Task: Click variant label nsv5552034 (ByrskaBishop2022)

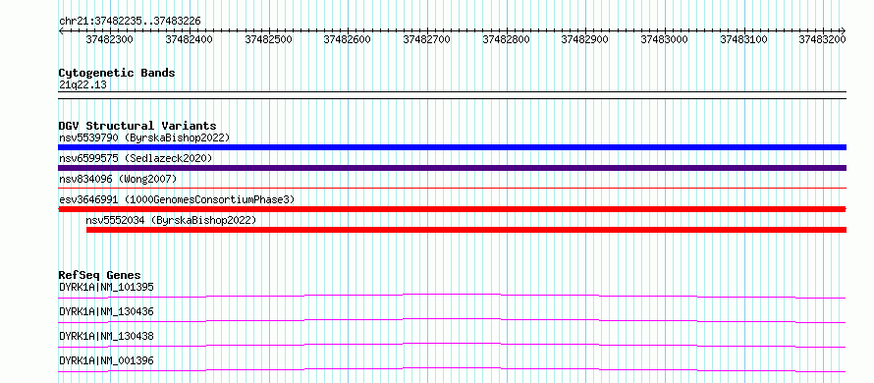Action: pos(171,220)
